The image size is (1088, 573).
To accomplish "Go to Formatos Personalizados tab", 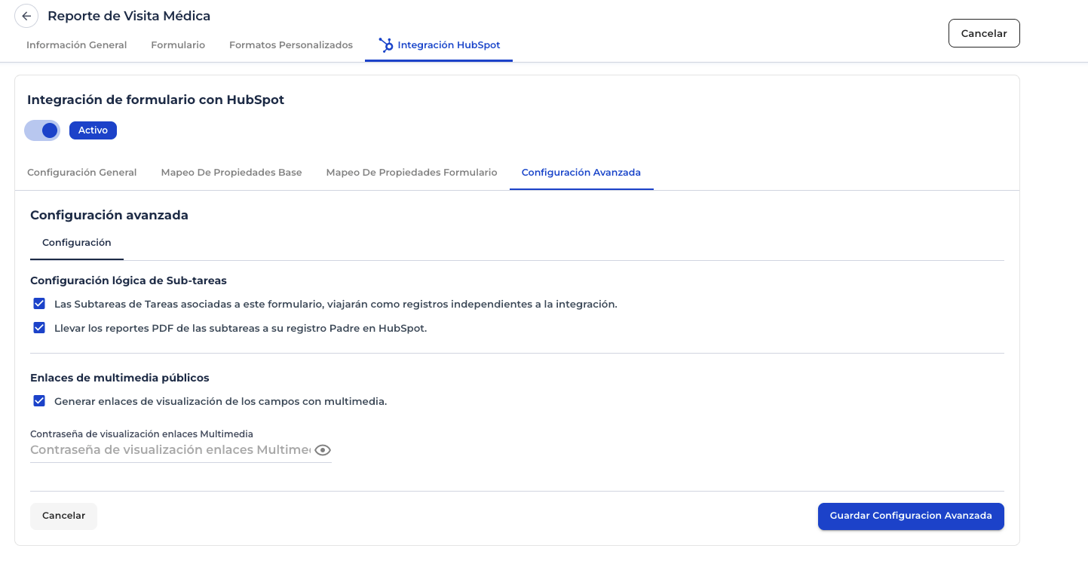I will point(291,45).
